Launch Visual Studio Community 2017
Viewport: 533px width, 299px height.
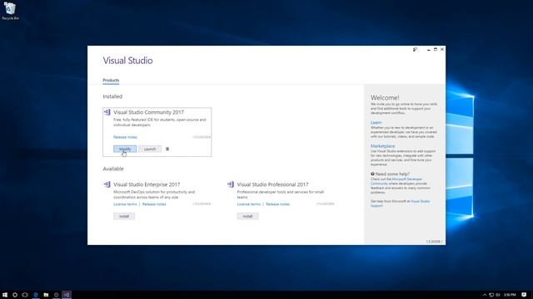coord(150,149)
